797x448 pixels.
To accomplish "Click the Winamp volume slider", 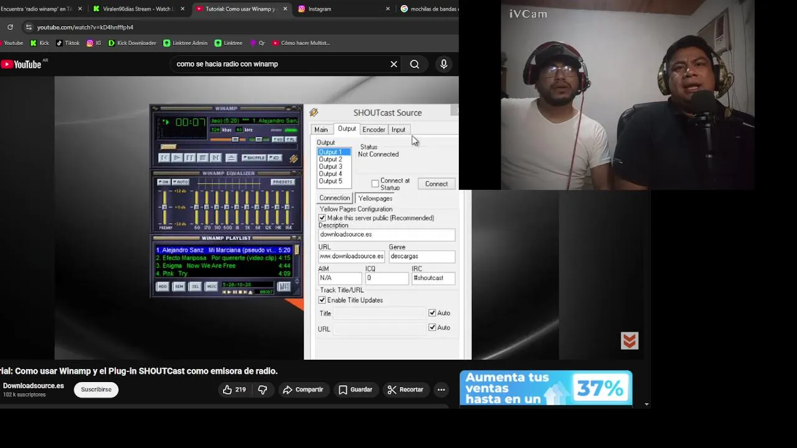I will click(235, 139).
